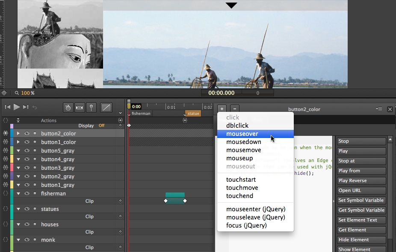This screenshot has width=396, height=252.
Task: Open actions for button5_gray layer
Action: point(6,150)
